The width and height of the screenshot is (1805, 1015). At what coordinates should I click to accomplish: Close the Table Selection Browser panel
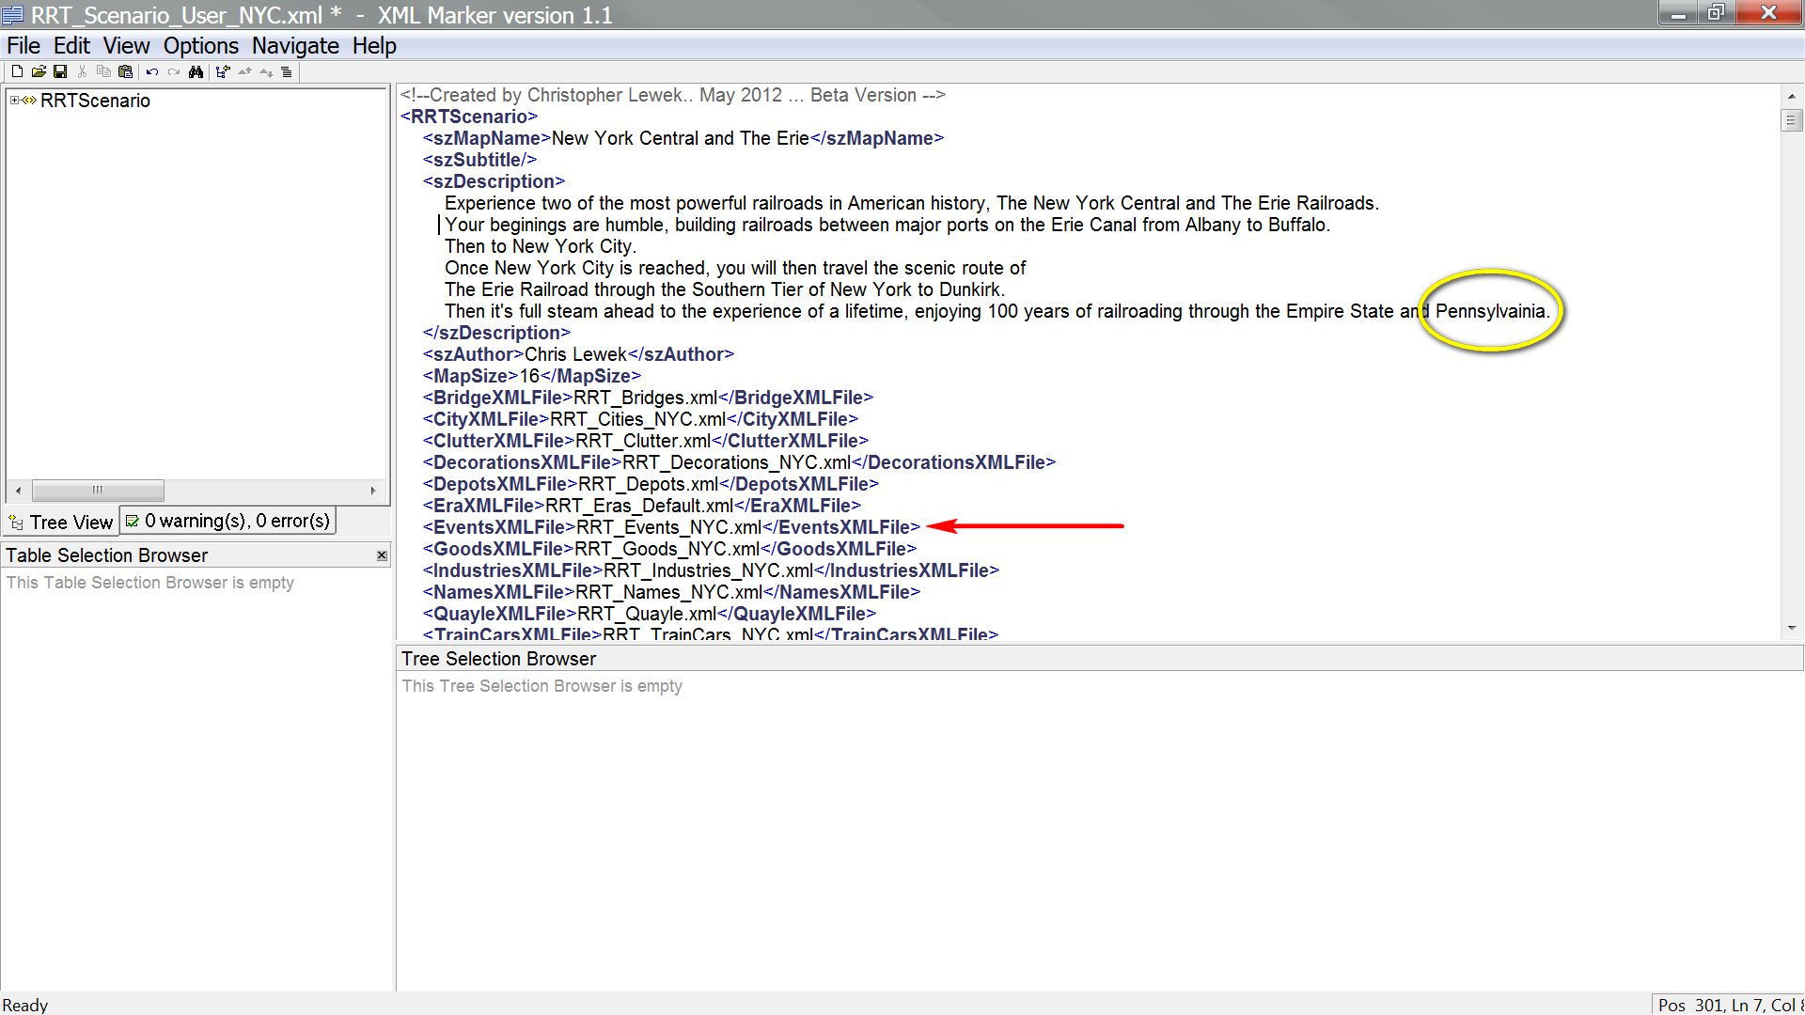[382, 555]
